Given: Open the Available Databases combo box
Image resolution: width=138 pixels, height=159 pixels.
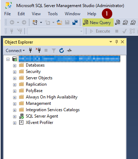Looking at the screenshot, I should (x=56, y=31).
